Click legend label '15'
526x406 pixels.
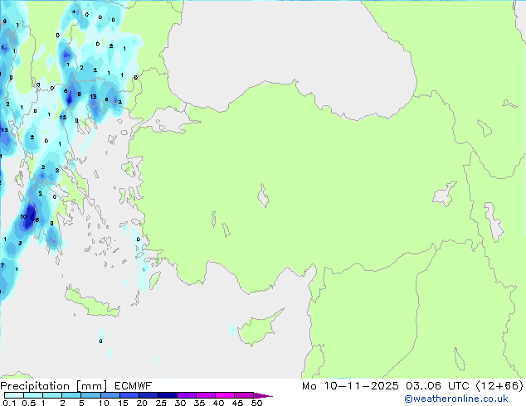point(123,403)
